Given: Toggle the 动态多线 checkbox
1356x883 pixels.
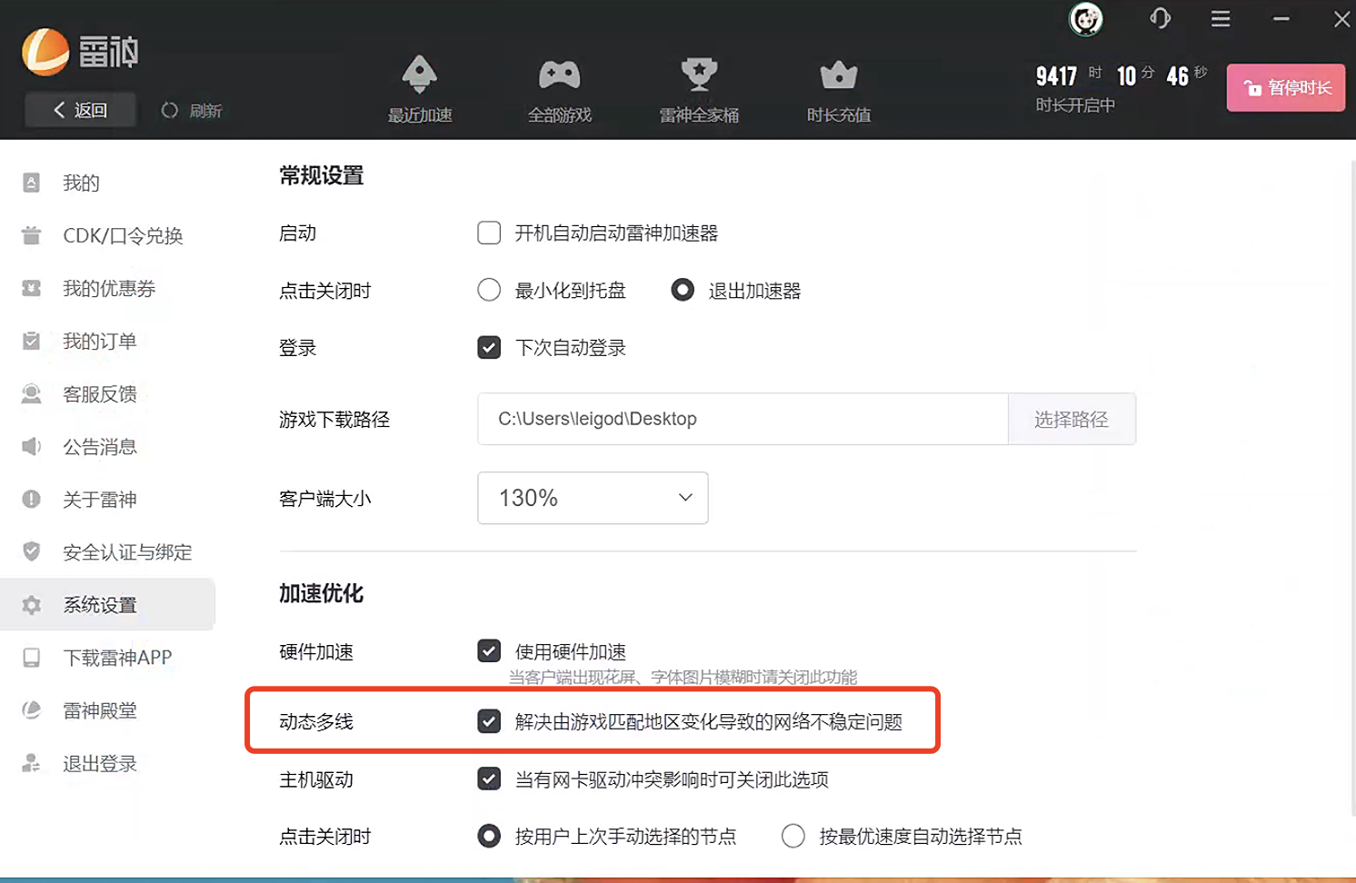Looking at the screenshot, I should tap(489, 721).
